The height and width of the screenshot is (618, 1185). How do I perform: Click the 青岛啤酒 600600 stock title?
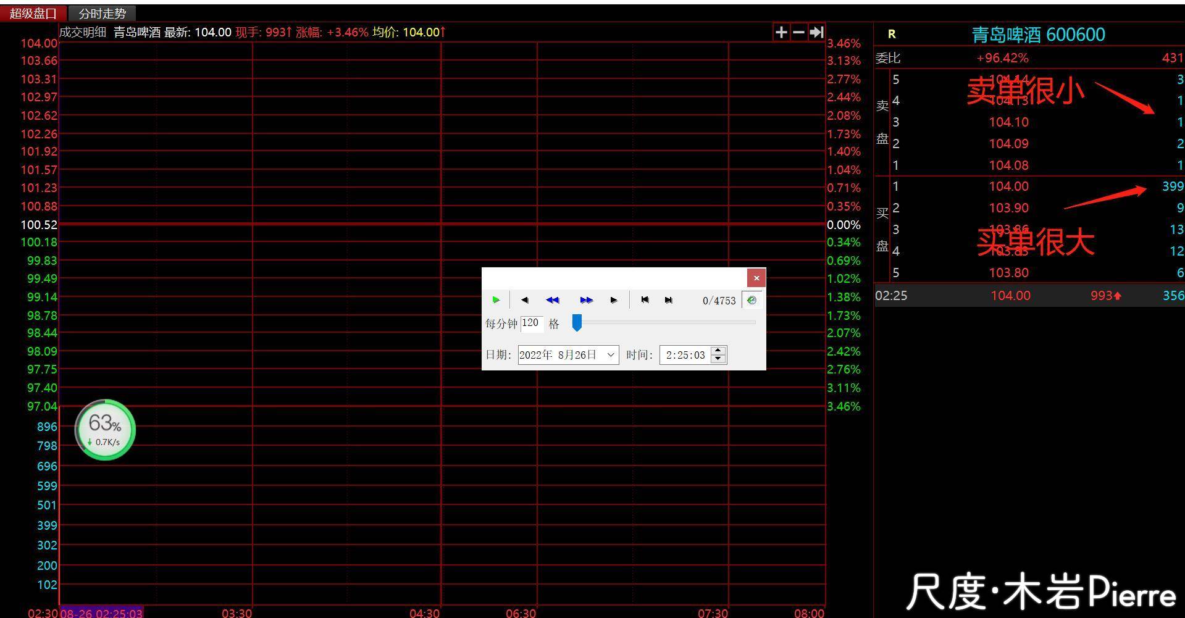[x=1038, y=35]
